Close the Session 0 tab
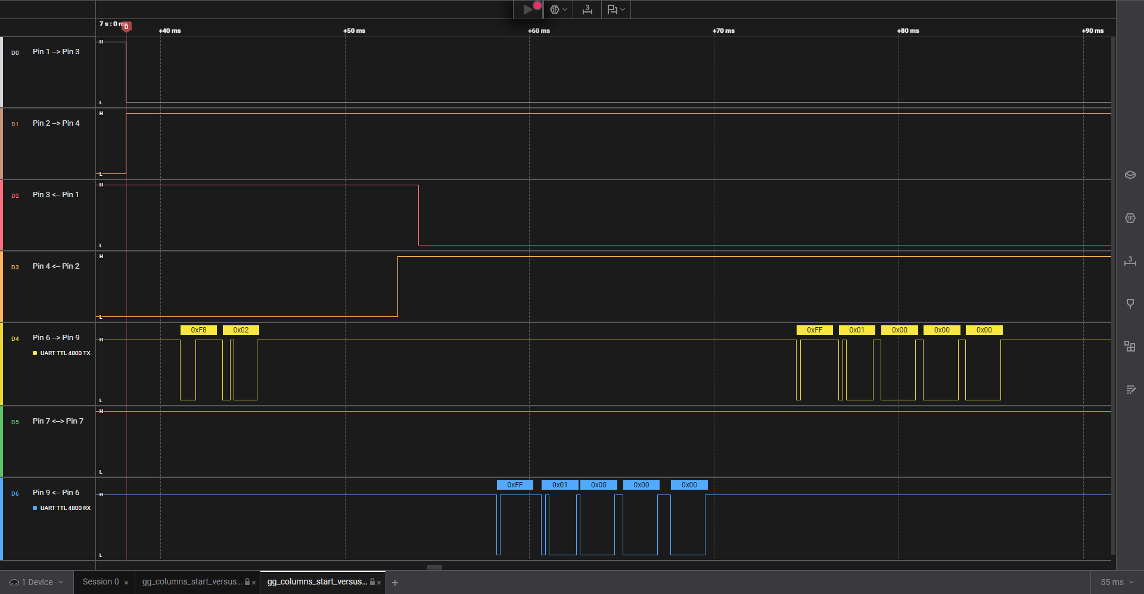This screenshot has width=1144, height=594. point(126,583)
